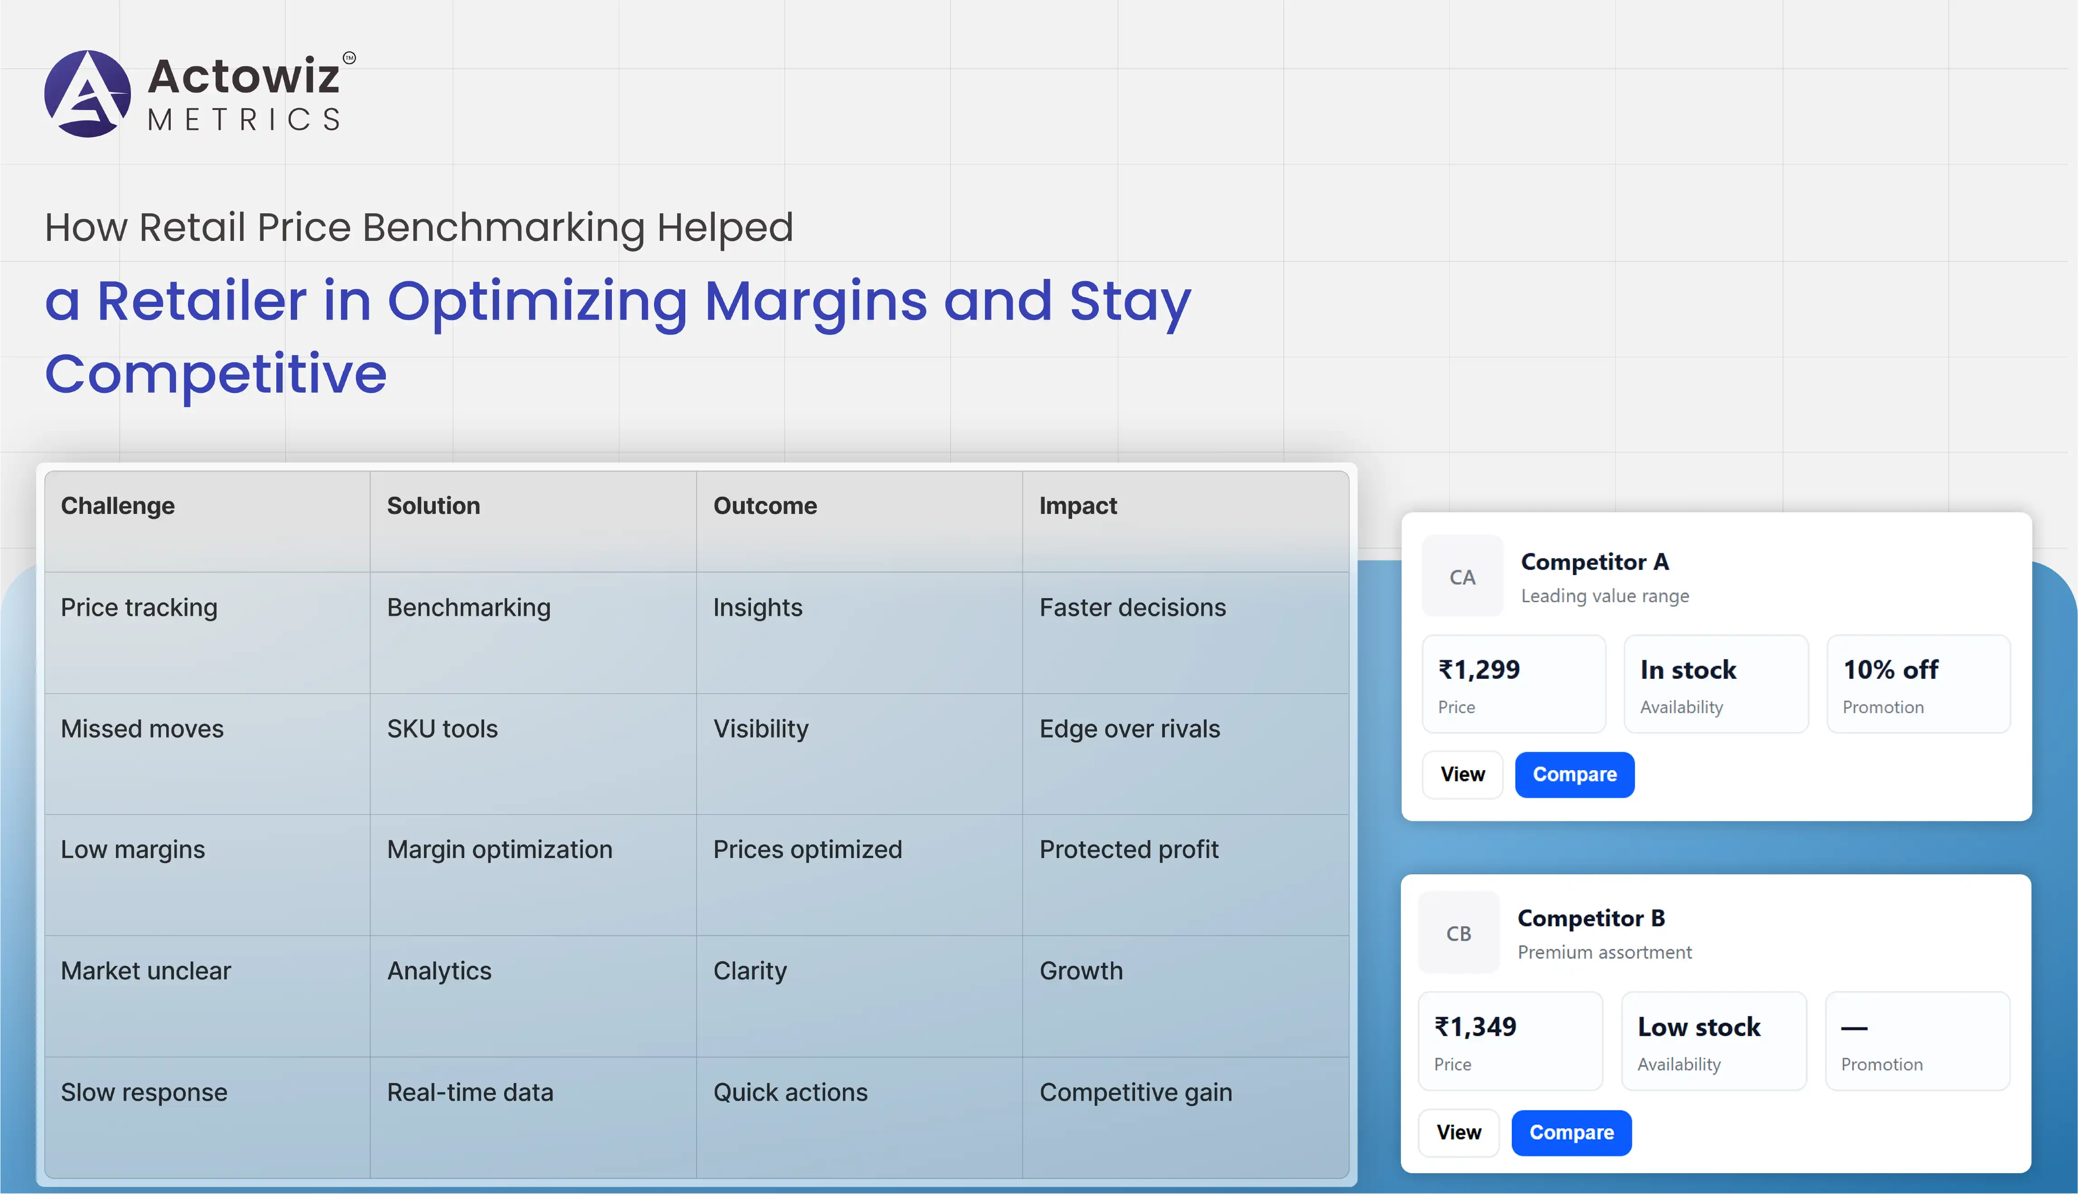Click the Actowiz Metrics logo icon
Screen dimensions: 2078x1194
[87, 93]
